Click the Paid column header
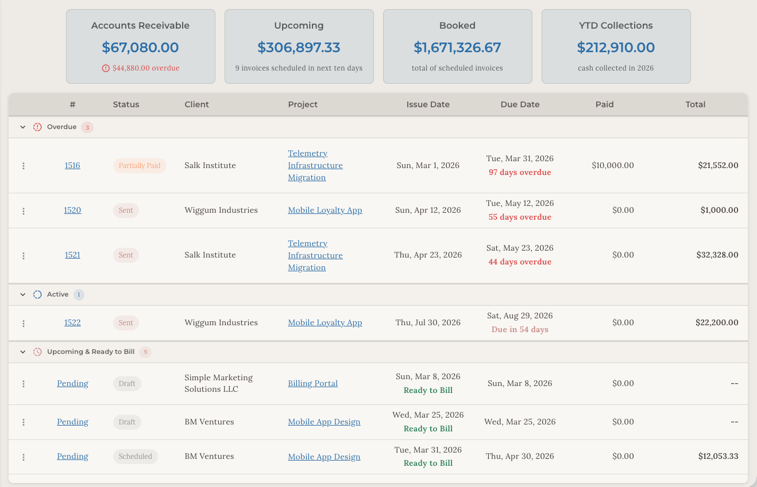Image resolution: width=757 pixels, height=487 pixels. [x=605, y=104]
